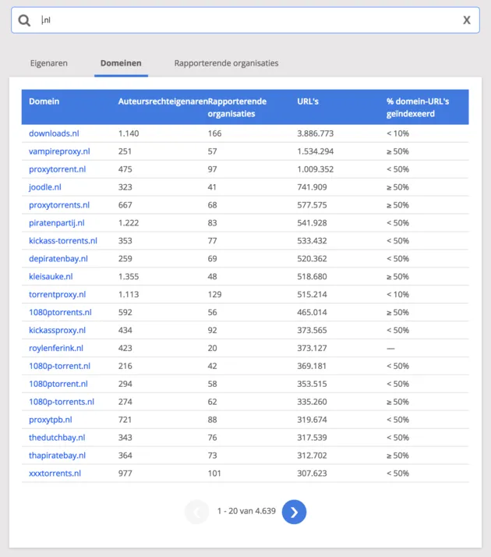Open the thapiratebay.nl link
Screen dimensions: 491x557
point(57,456)
